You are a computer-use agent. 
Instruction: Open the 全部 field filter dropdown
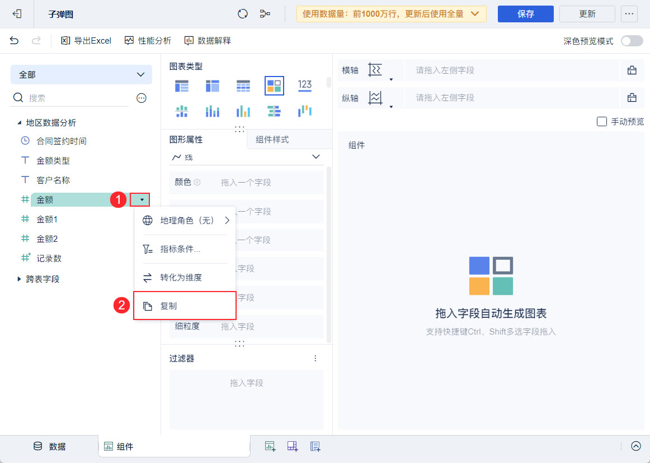click(81, 74)
